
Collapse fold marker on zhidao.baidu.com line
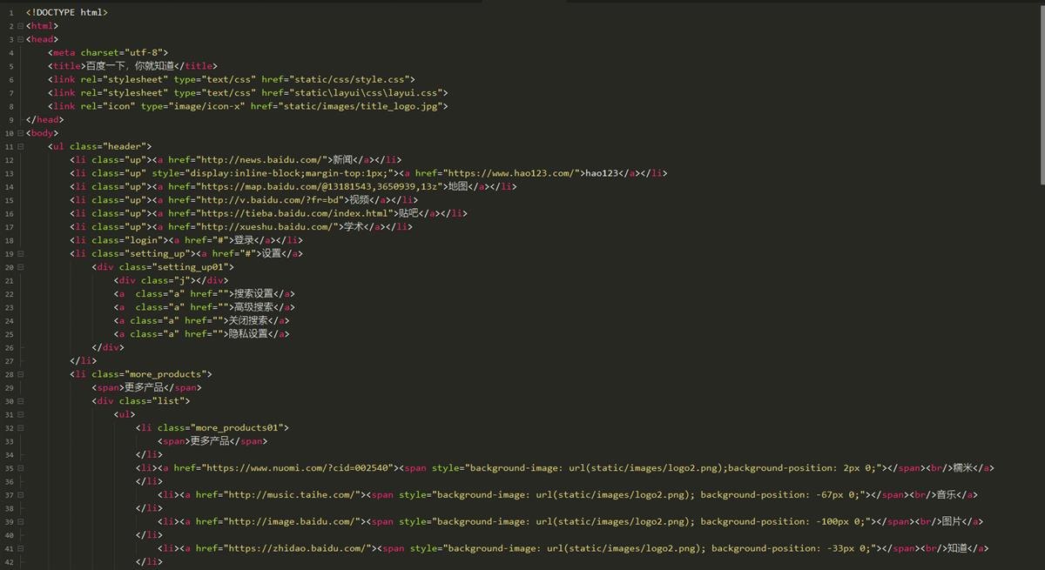click(x=20, y=548)
